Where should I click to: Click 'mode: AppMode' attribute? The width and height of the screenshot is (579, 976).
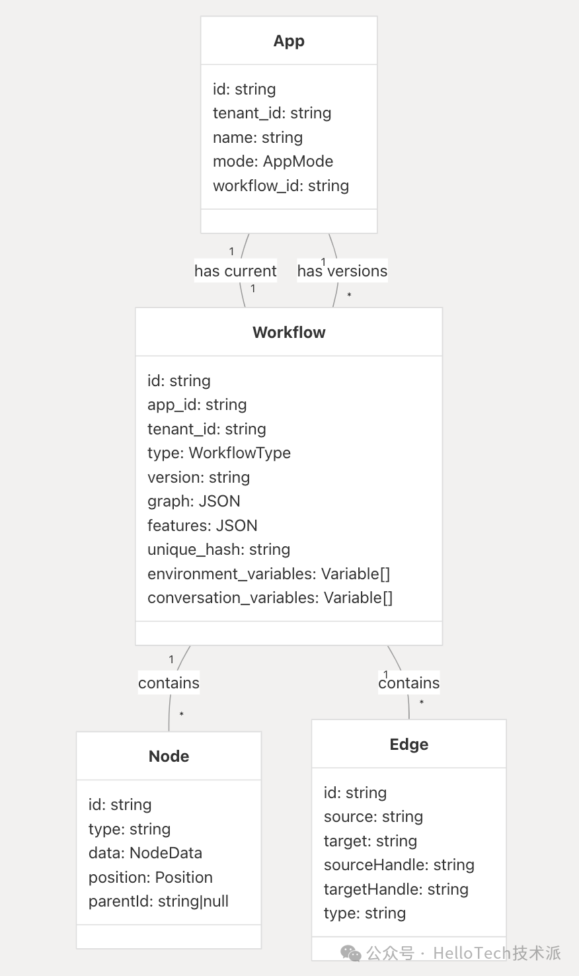point(272,161)
